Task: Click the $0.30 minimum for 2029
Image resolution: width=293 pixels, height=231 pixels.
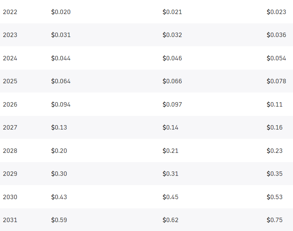Action: tap(59, 174)
